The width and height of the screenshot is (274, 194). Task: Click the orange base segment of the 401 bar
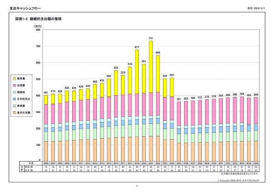click(46, 151)
